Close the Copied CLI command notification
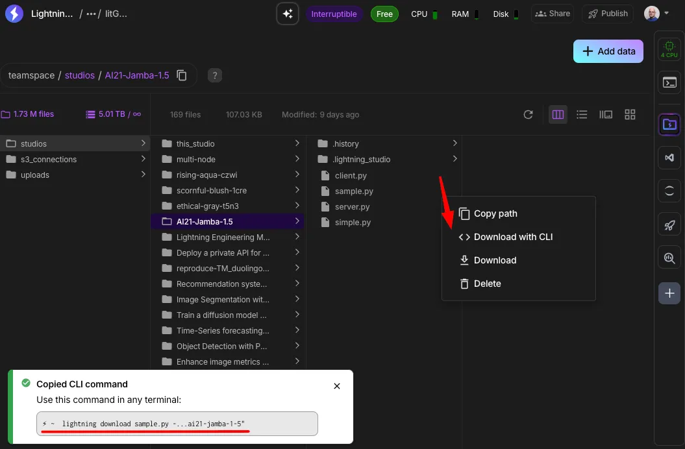The height and width of the screenshot is (449, 685). (x=337, y=386)
